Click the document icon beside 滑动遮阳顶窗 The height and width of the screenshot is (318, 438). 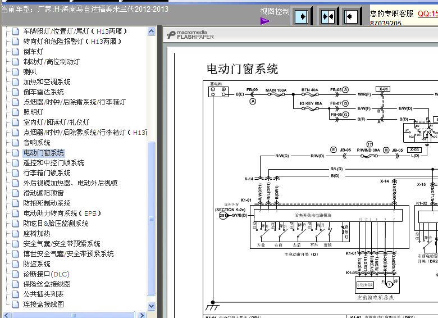[x=16, y=193]
